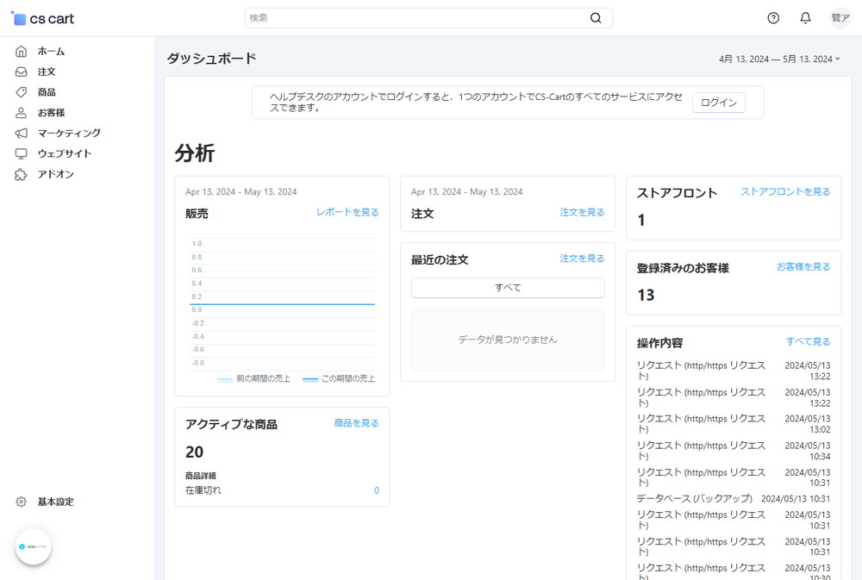This screenshot has width=862, height=580.
Task: Click the gear icon beside 基本設定
Action: coord(21,502)
